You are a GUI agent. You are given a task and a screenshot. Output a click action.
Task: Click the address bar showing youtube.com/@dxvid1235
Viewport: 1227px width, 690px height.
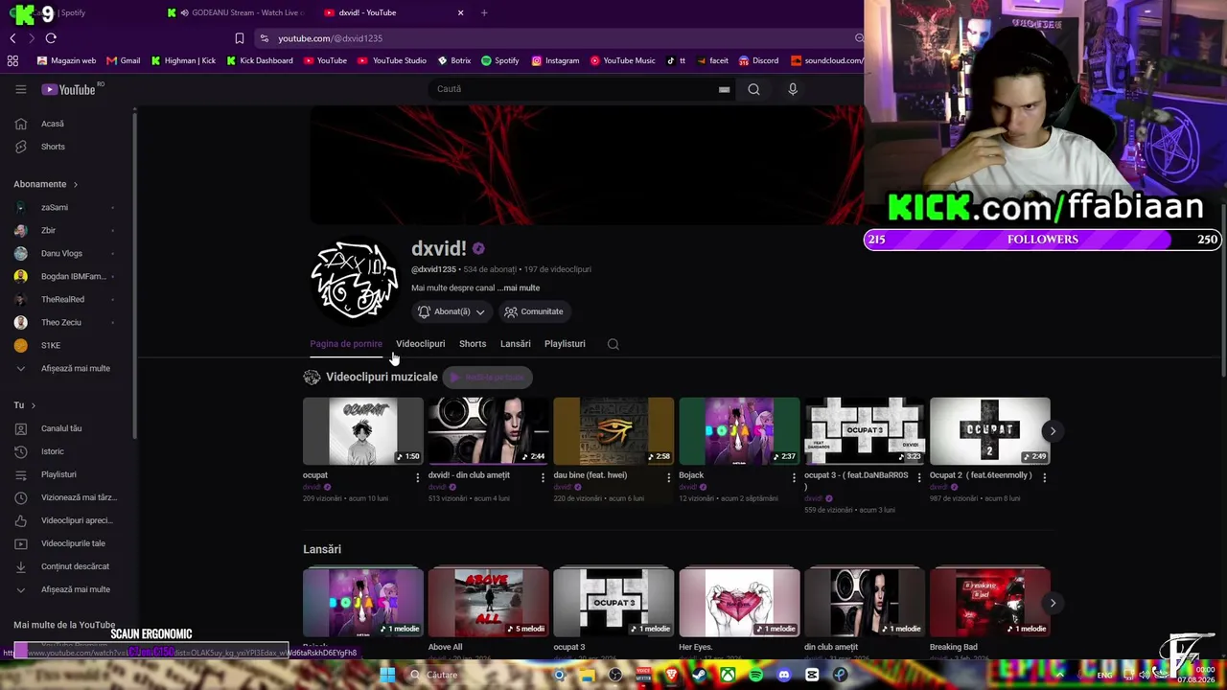[x=561, y=38]
